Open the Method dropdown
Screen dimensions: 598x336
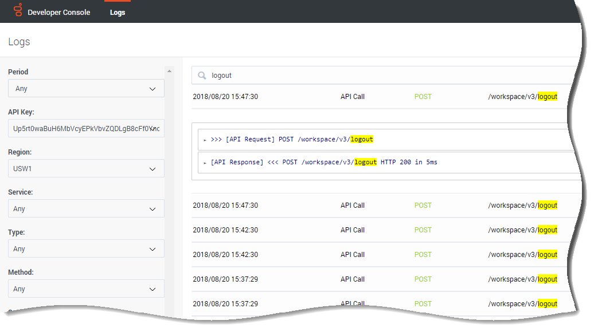point(86,288)
